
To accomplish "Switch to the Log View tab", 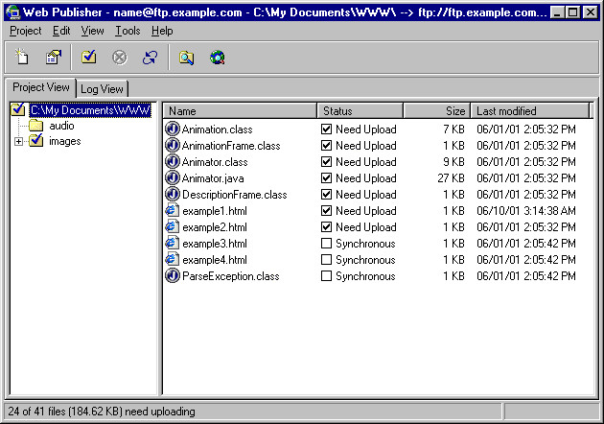I will (x=102, y=89).
